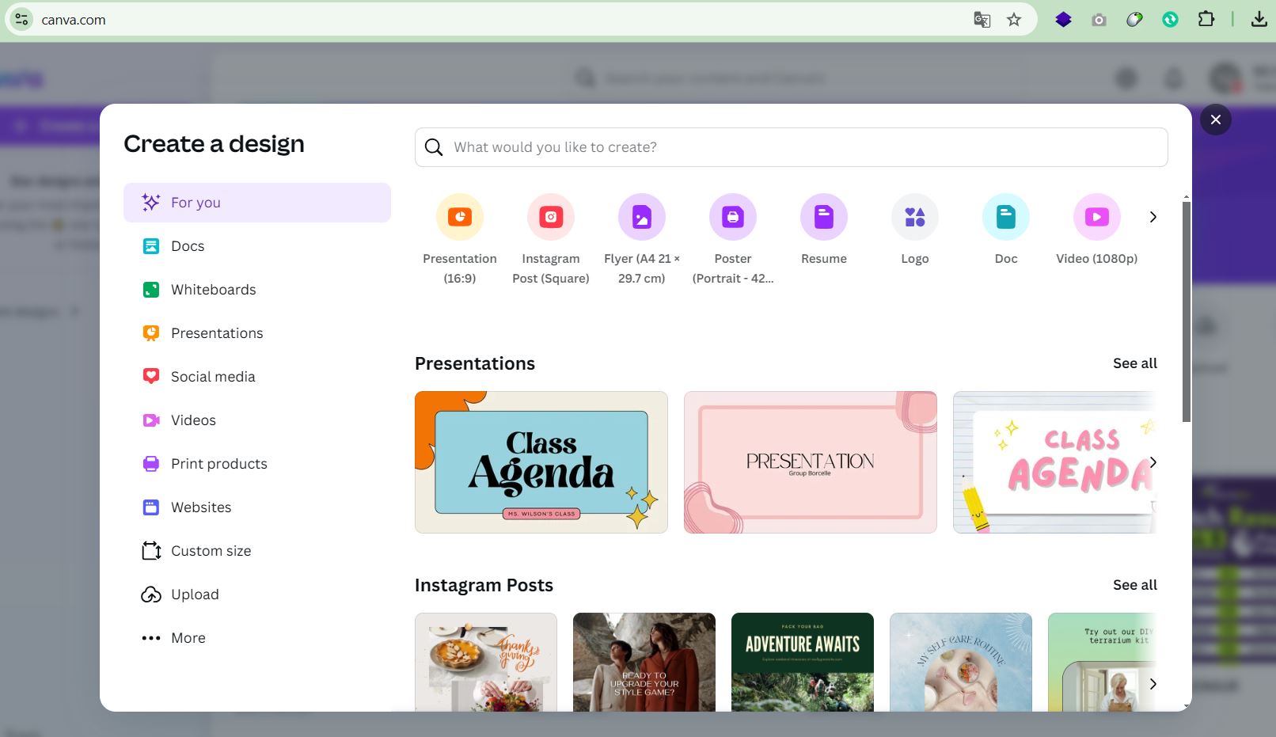Click the search magnifier icon in the create field
The image size is (1276, 737).
click(x=434, y=147)
